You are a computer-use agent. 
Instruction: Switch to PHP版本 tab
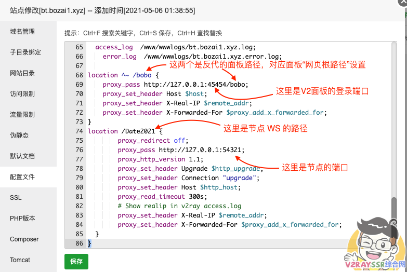click(x=22, y=219)
